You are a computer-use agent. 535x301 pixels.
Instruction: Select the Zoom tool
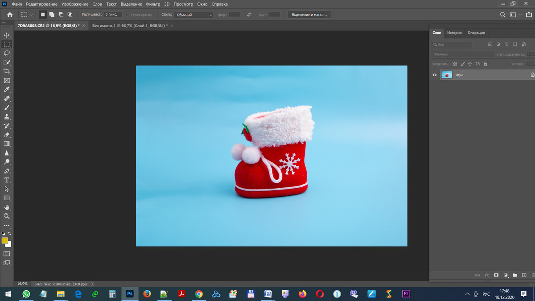7,216
